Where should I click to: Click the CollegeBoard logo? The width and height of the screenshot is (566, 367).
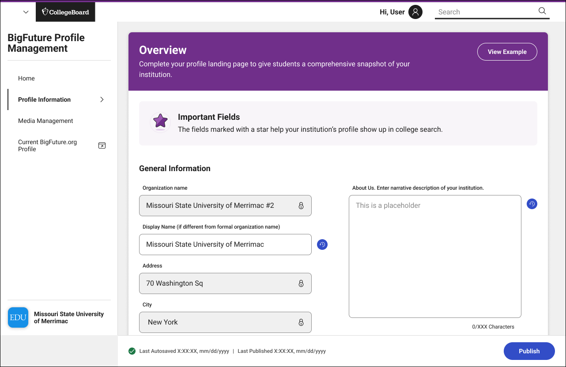[65, 12]
